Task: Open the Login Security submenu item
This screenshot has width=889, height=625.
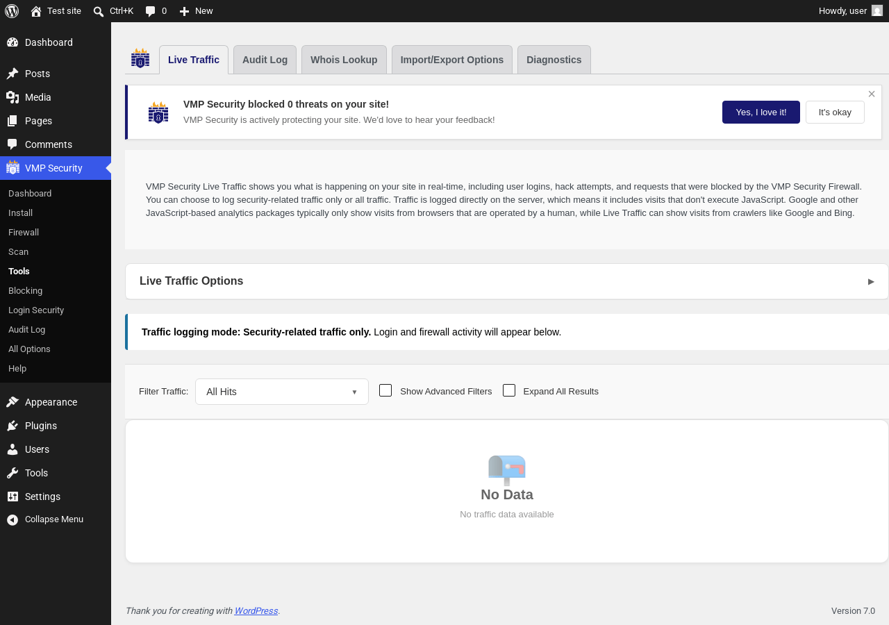Action: click(36, 310)
